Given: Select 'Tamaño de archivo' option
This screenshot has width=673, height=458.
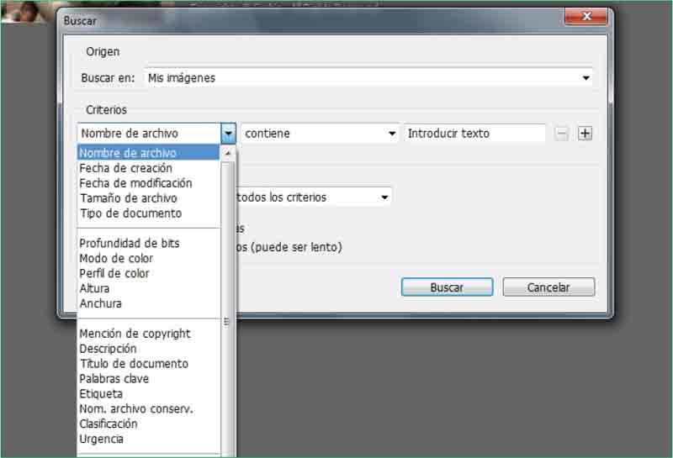Looking at the screenshot, I should [x=128, y=198].
